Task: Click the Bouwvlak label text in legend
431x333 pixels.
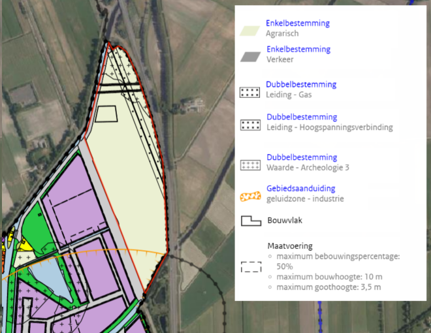Action: [285, 221]
